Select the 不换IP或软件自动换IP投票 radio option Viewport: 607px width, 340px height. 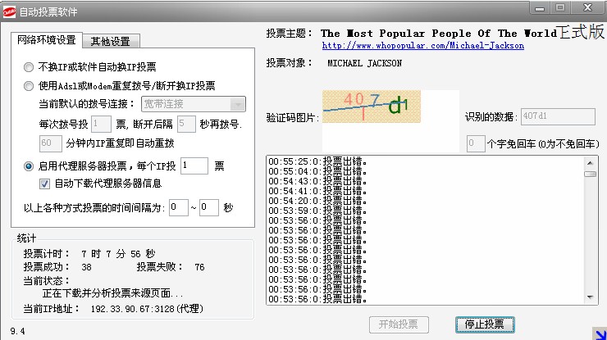click(x=29, y=67)
